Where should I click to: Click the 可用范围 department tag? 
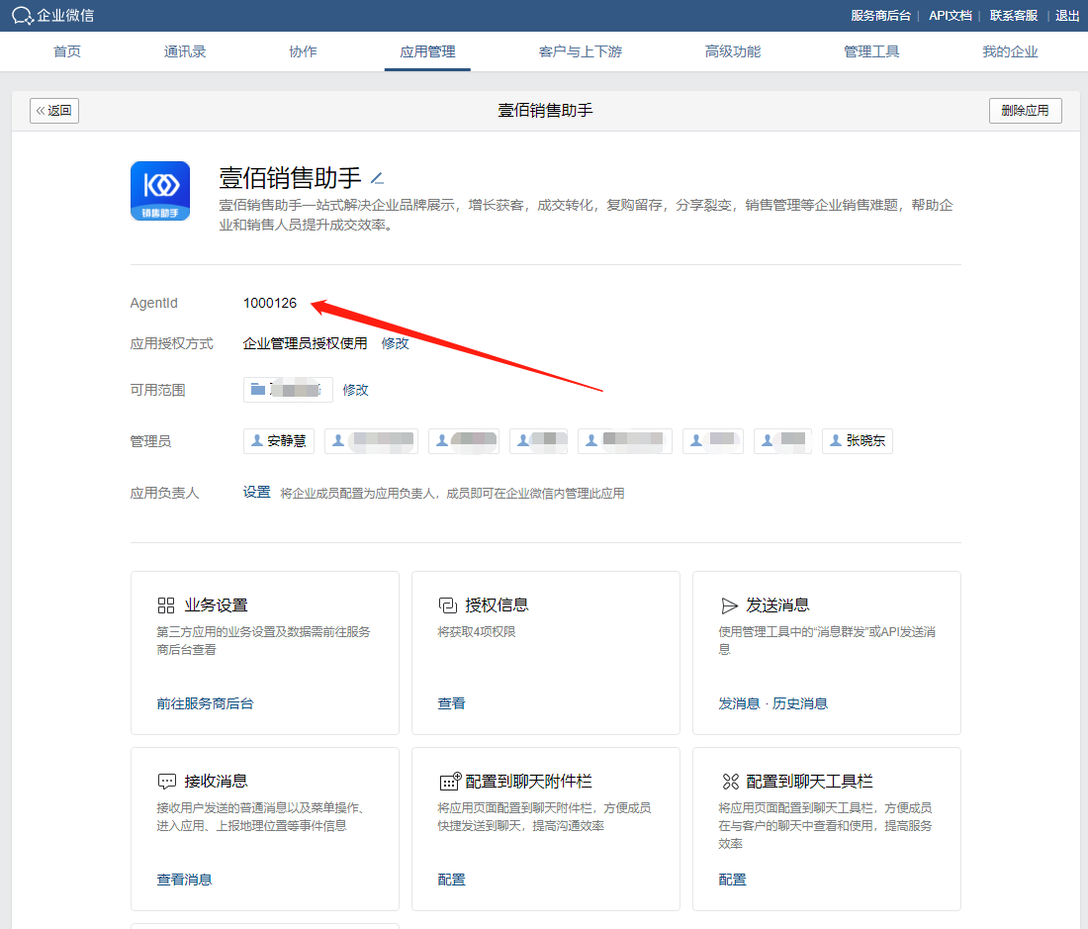point(288,390)
